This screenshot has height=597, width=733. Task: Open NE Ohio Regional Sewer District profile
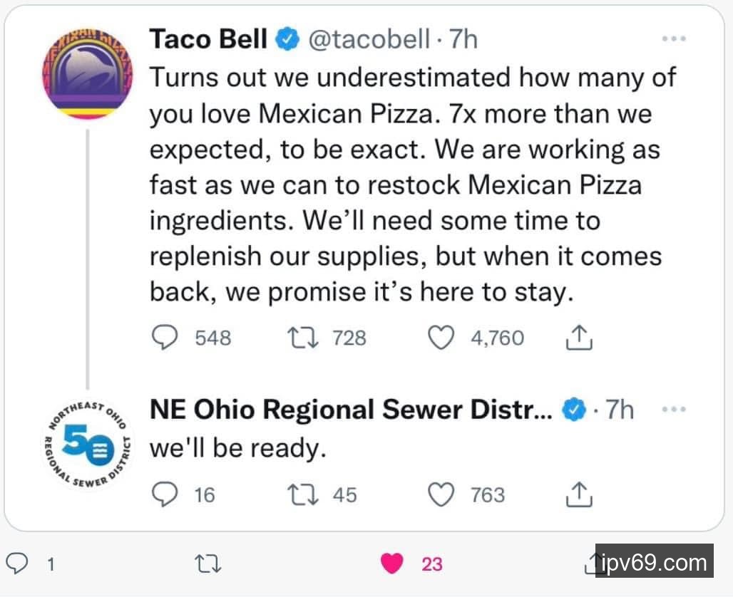[349, 410]
